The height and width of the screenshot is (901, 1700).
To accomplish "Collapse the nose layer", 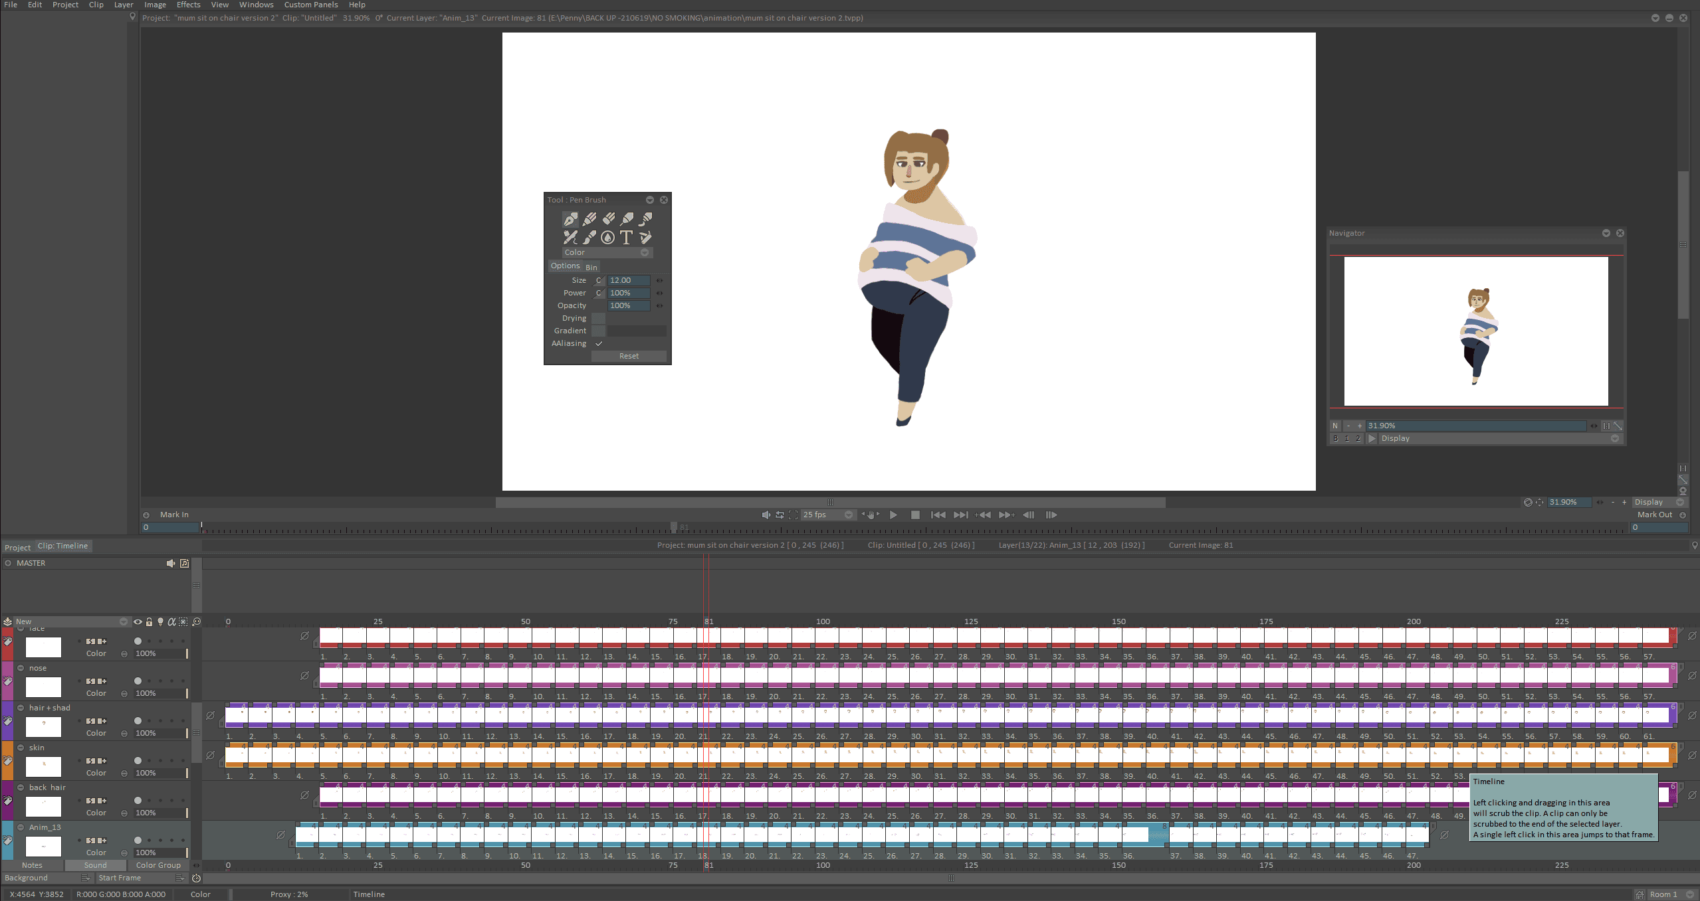I will coord(21,669).
